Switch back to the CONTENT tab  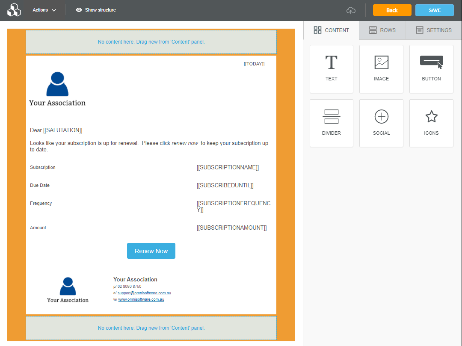coord(332,30)
